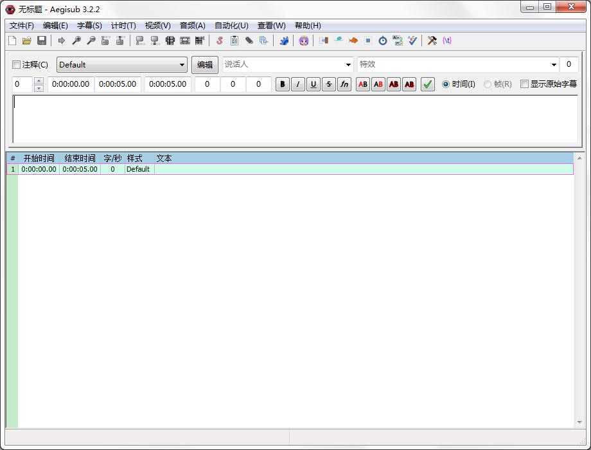The width and height of the screenshot is (591, 450).
Task: Click the 编辑 style edit button
Action: click(205, 65)
